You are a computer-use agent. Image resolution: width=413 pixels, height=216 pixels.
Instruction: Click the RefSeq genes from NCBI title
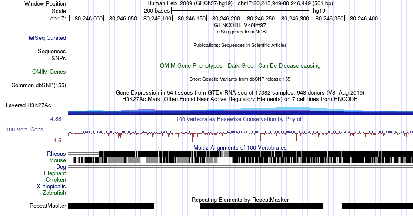(240, 32)
